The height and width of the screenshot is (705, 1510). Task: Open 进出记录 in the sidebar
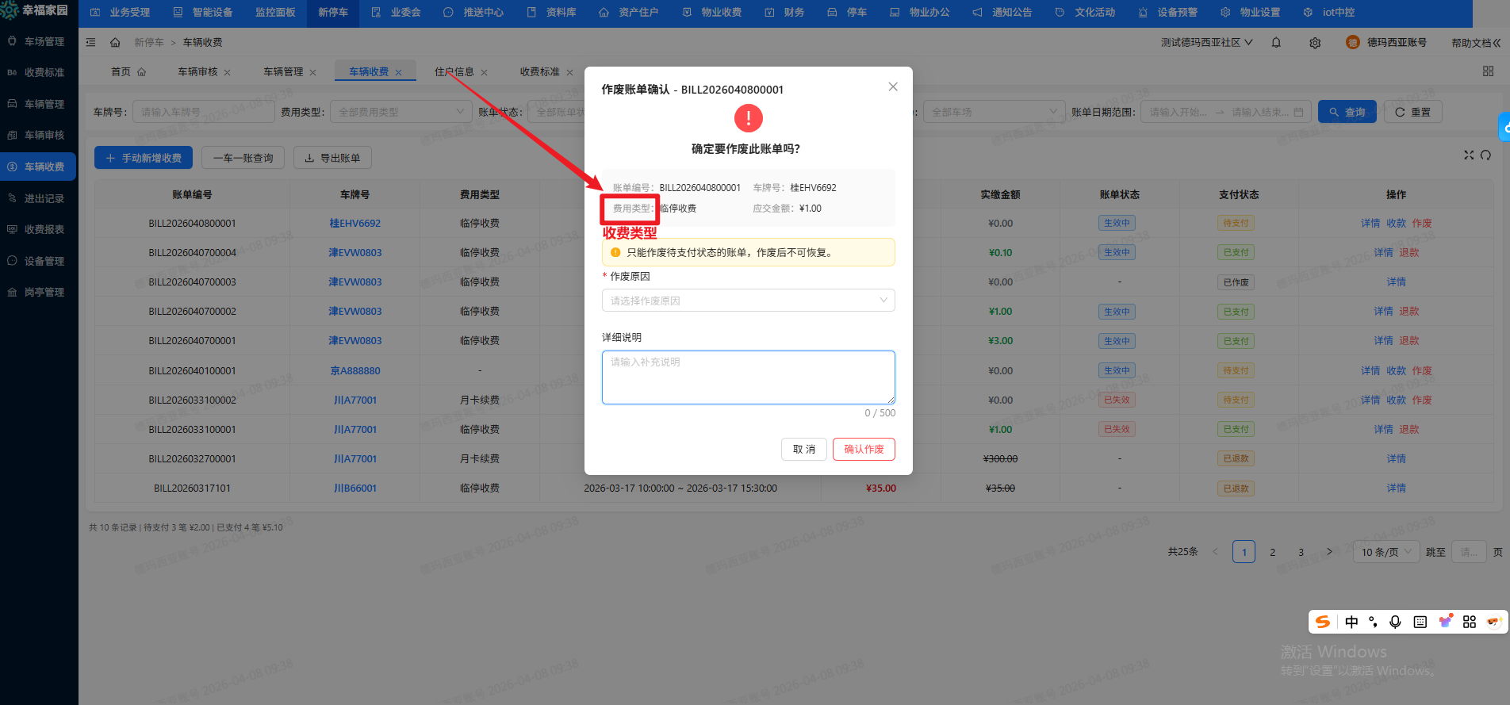click(x=44, y=198)
